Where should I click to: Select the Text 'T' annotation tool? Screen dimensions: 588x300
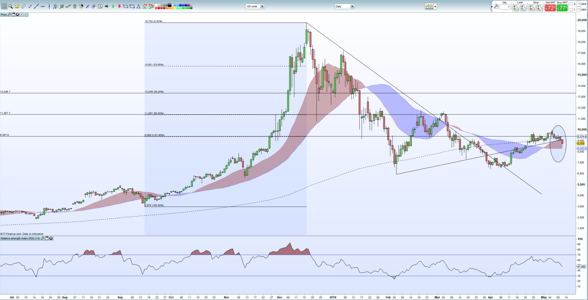click(x=100, y=6)
